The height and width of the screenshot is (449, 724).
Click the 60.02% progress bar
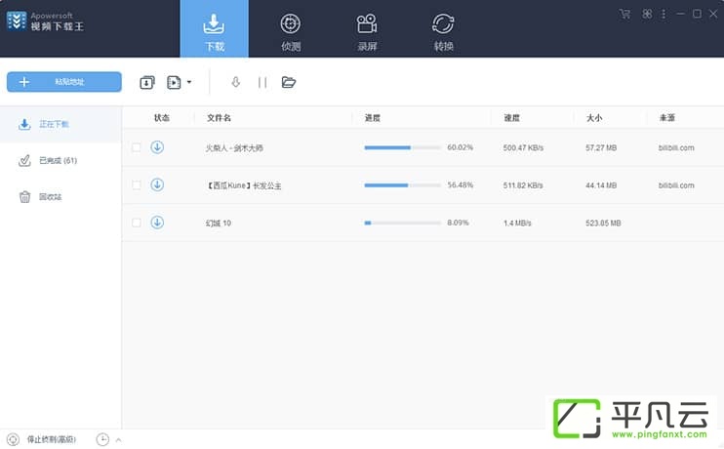point(403,147)
